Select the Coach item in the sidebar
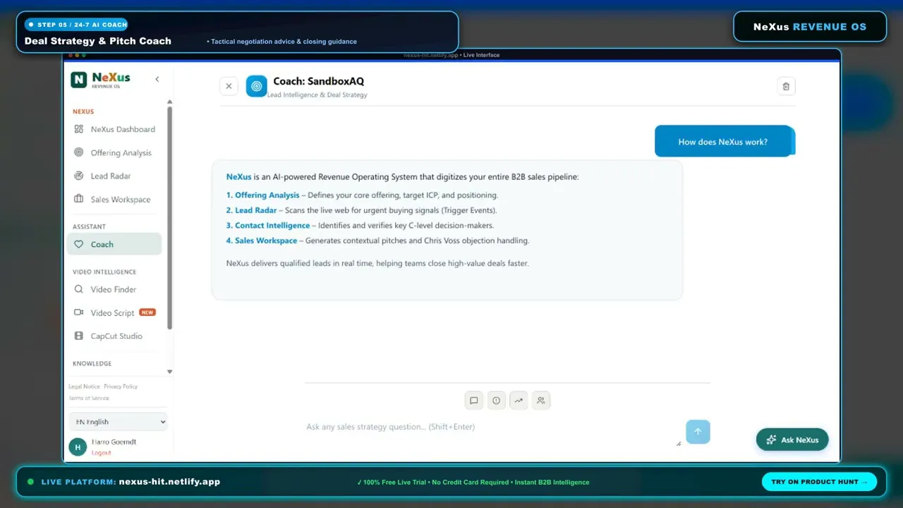This screenshot has height=508, width=903. click(x=114, y=244)
